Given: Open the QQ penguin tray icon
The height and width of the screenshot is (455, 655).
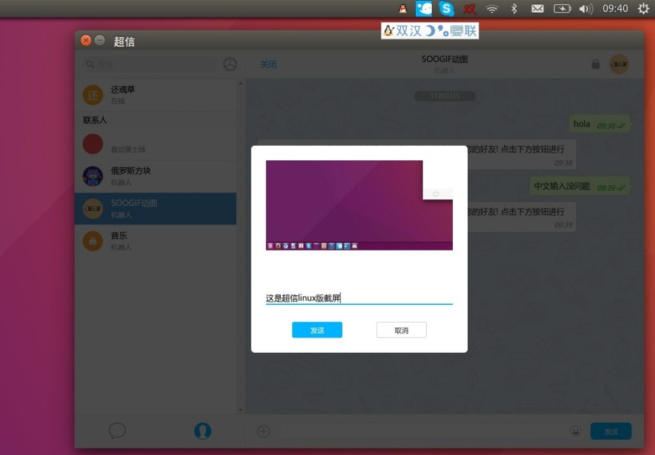Looking at the screenshot, I should [x=402, y=9].
